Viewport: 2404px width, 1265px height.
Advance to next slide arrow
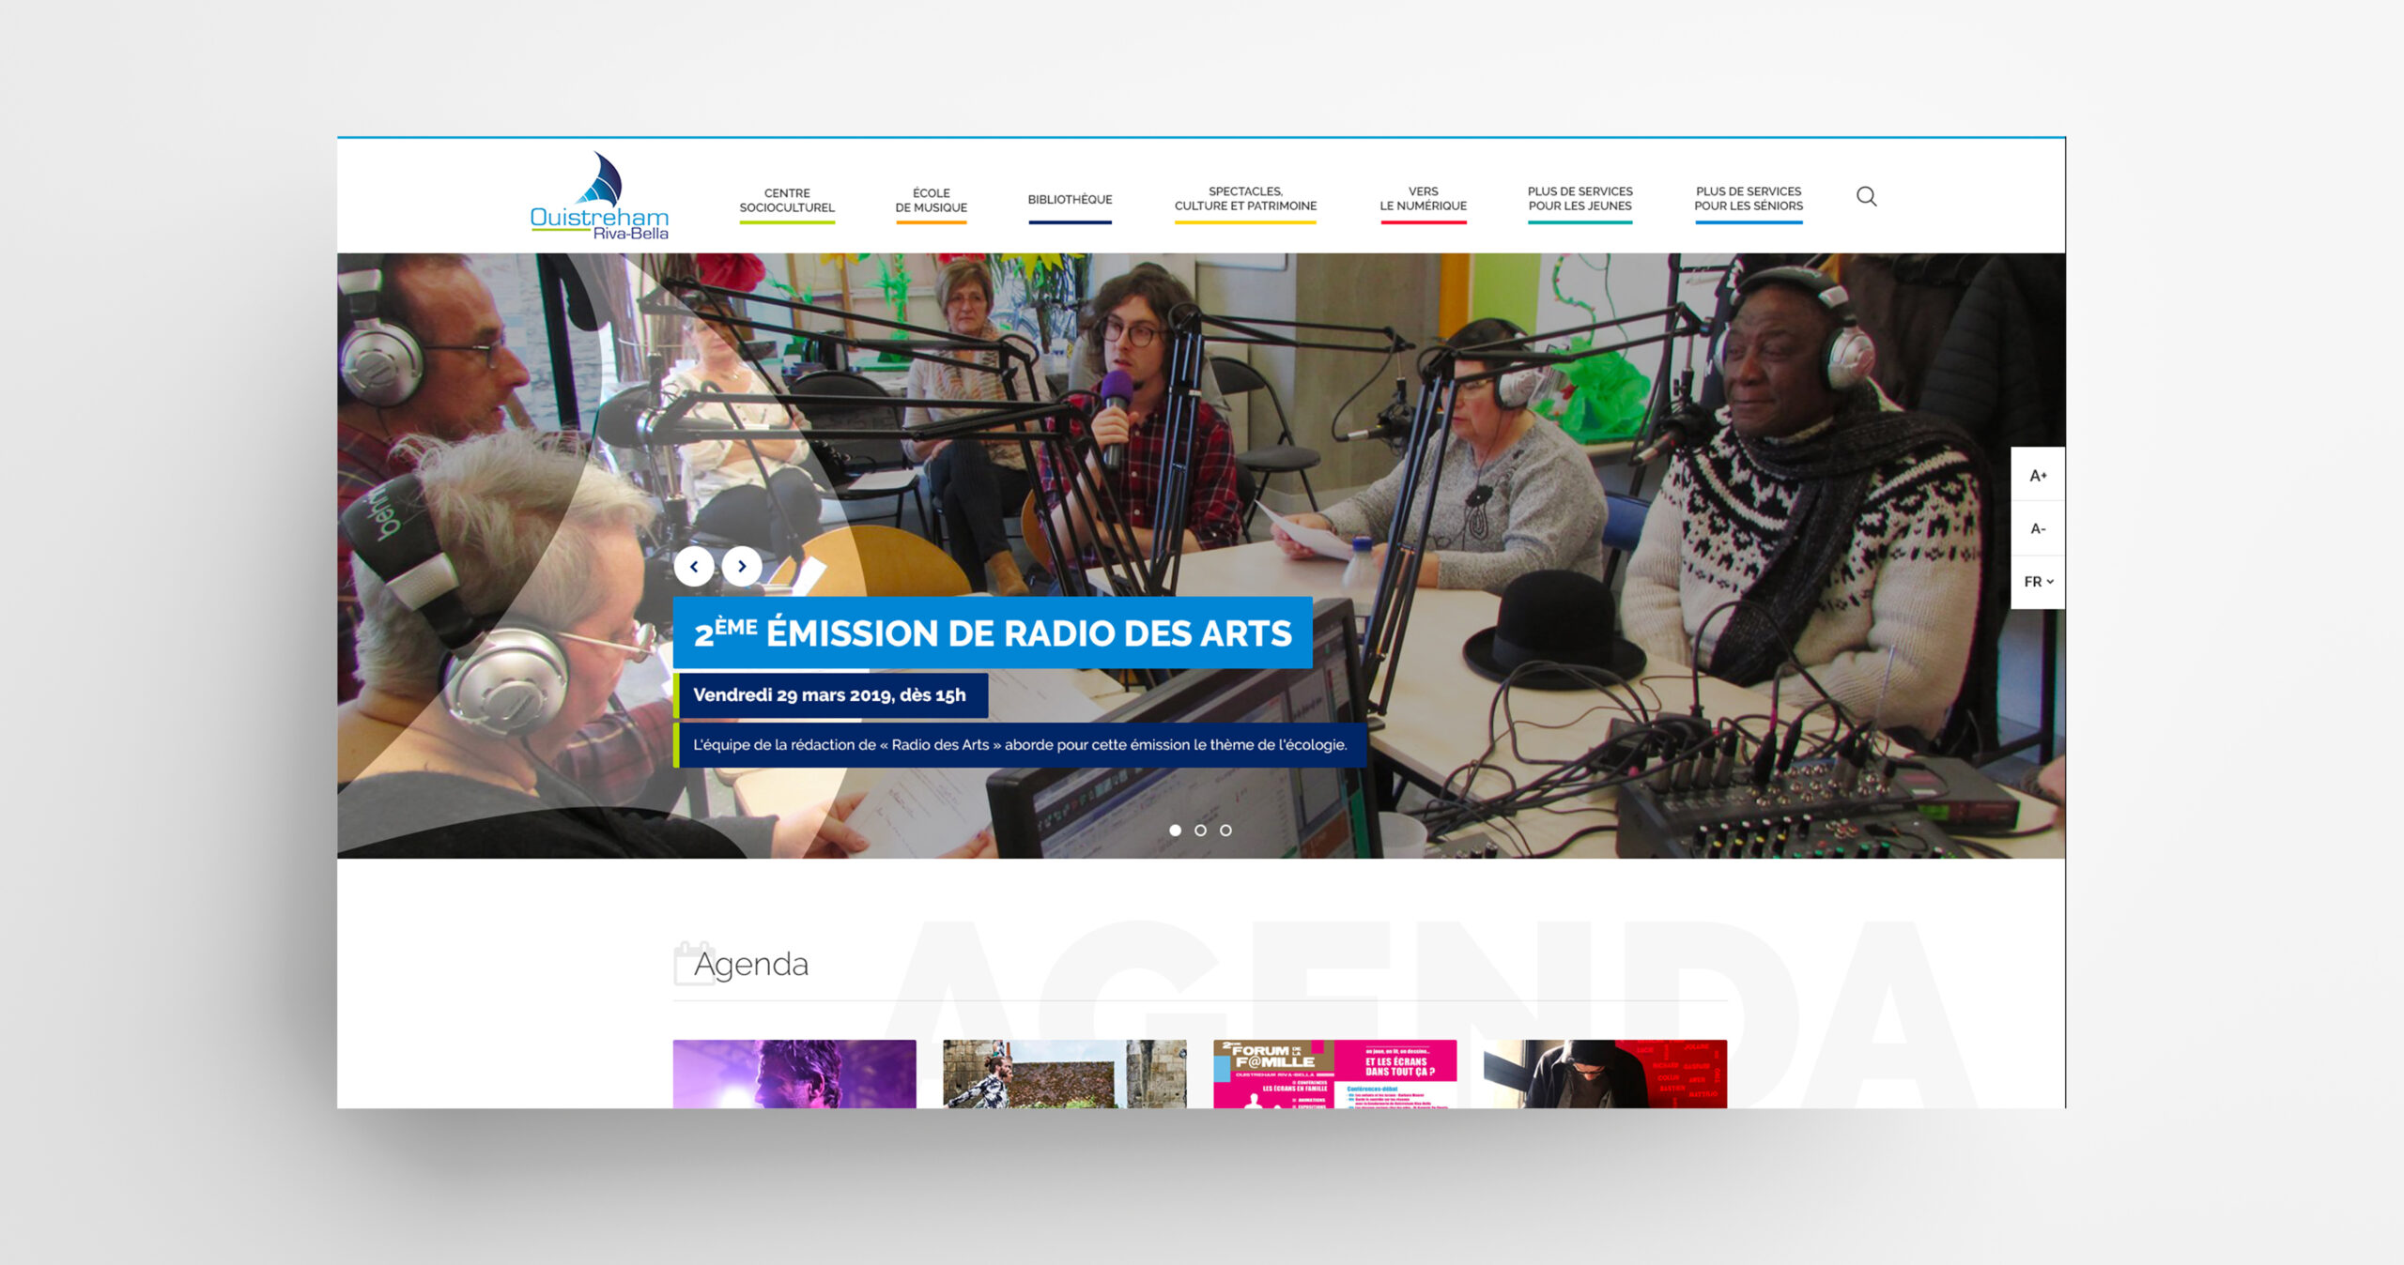[742, 567]
